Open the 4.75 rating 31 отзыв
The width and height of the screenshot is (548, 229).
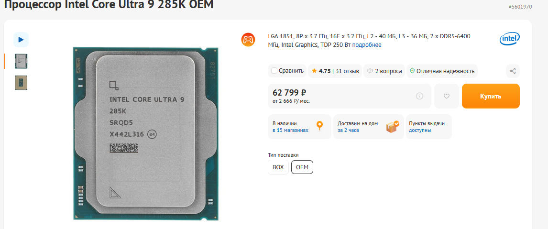click(335, 71)
